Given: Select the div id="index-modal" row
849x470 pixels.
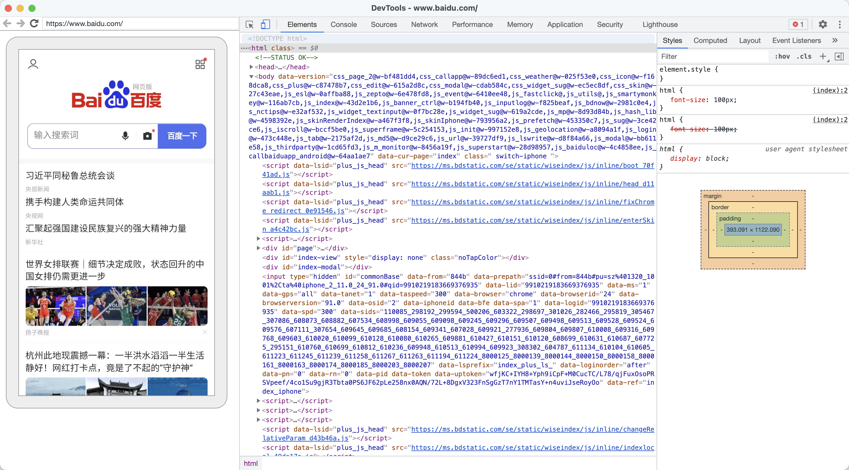Looking at the screenshot, I should [x=317, y=267].
